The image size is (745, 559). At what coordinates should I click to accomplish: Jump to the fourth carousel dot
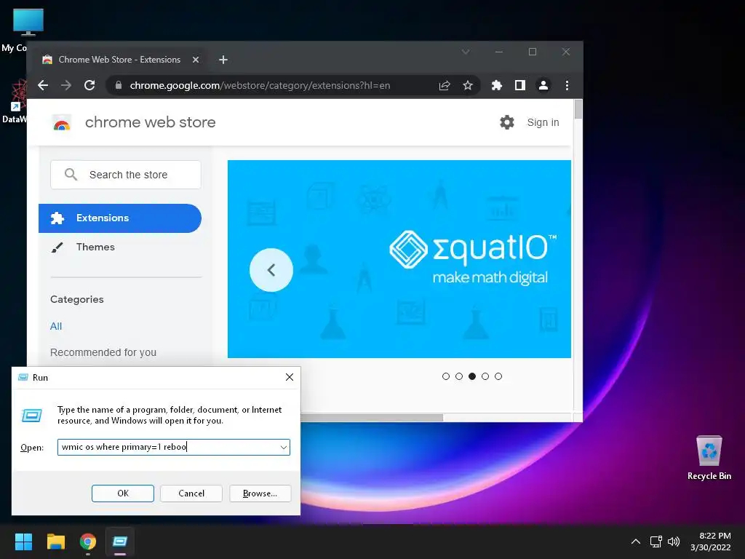(x=485, y=376)
